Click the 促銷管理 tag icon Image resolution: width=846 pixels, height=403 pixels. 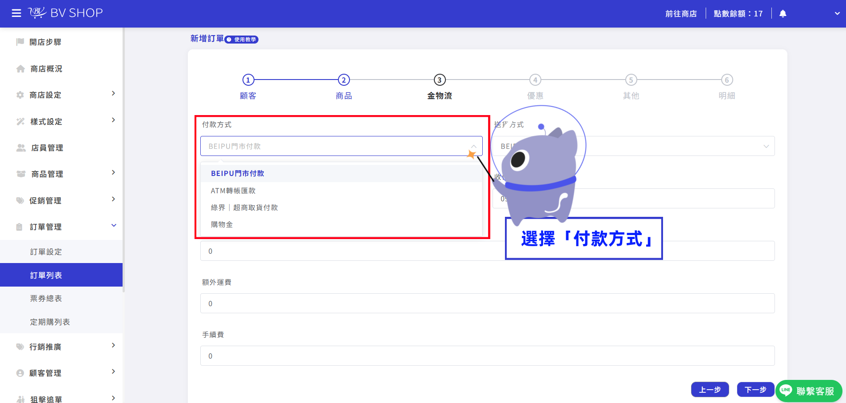(20, 200)
